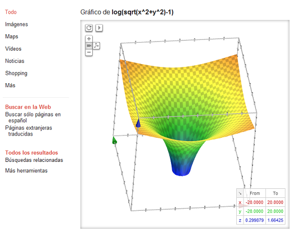The height and width of the screenshot is (235, 302).
Task: Open Búsquedas relacionadas
Action: point(34,160)
